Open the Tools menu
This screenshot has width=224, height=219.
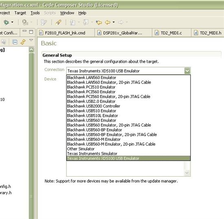35,13
